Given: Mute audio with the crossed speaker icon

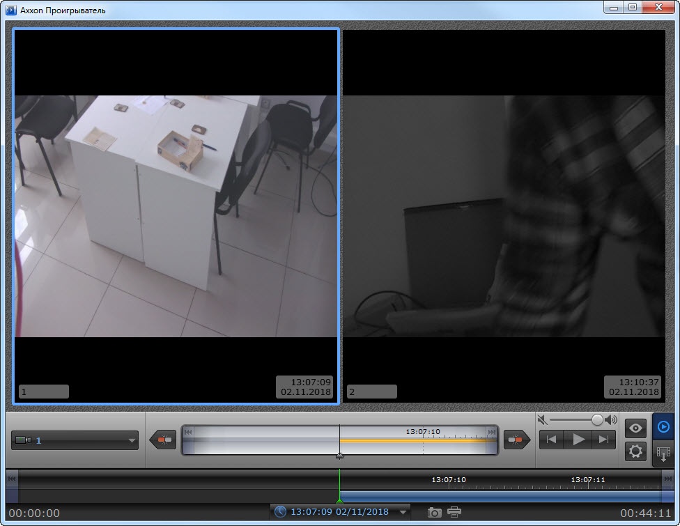Looking at the screenshot, I should point(542,419).
